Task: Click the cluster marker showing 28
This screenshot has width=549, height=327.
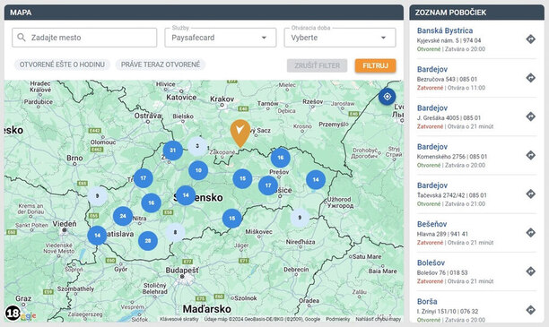Action: coord(148,241)
